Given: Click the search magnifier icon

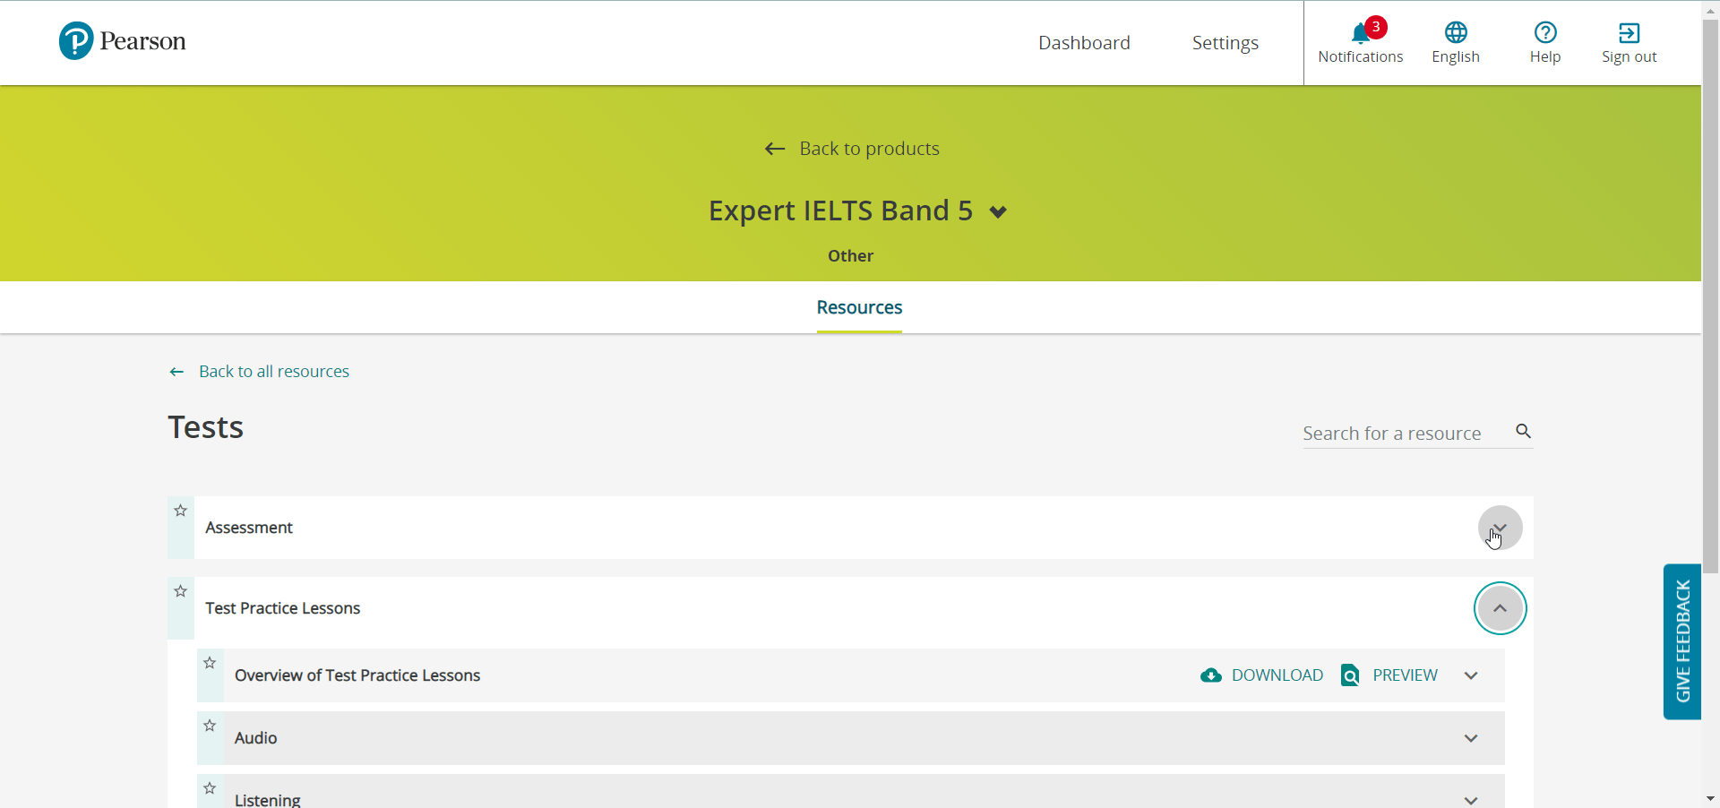Looking at the screenshot, I should 1522,432.
